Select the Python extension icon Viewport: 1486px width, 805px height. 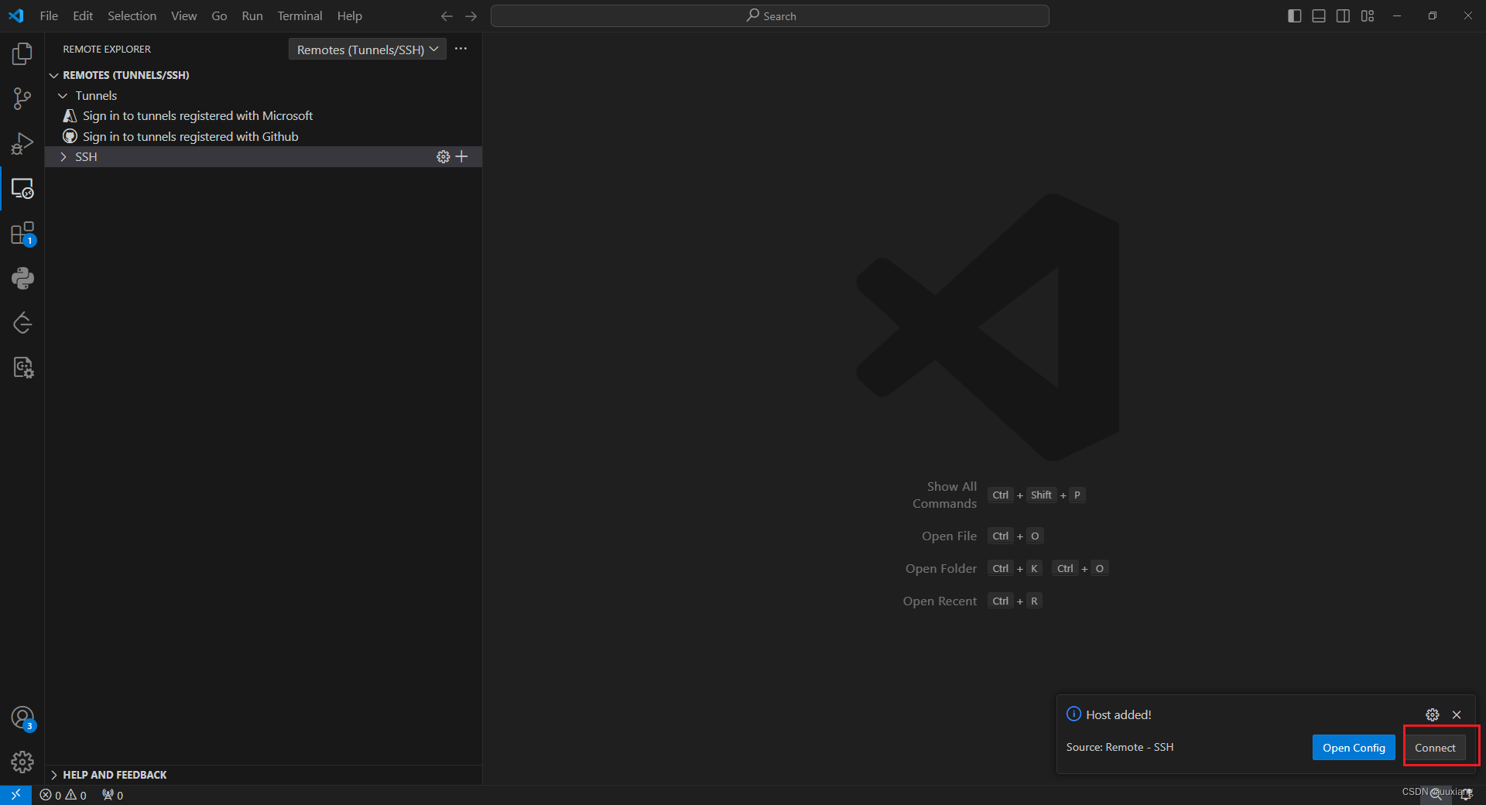coord(22,278)
